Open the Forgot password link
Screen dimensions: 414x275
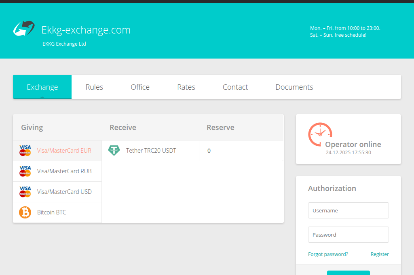pyautogui.click(x=328, y=254)
